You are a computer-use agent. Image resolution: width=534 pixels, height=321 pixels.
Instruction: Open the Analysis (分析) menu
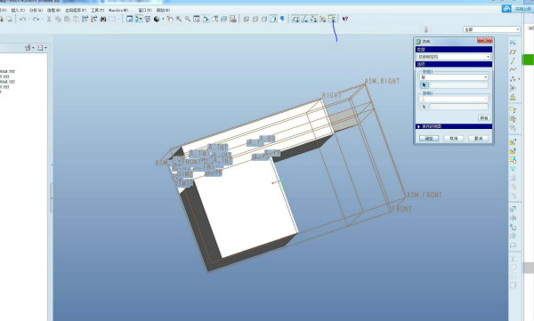point(36,10)
